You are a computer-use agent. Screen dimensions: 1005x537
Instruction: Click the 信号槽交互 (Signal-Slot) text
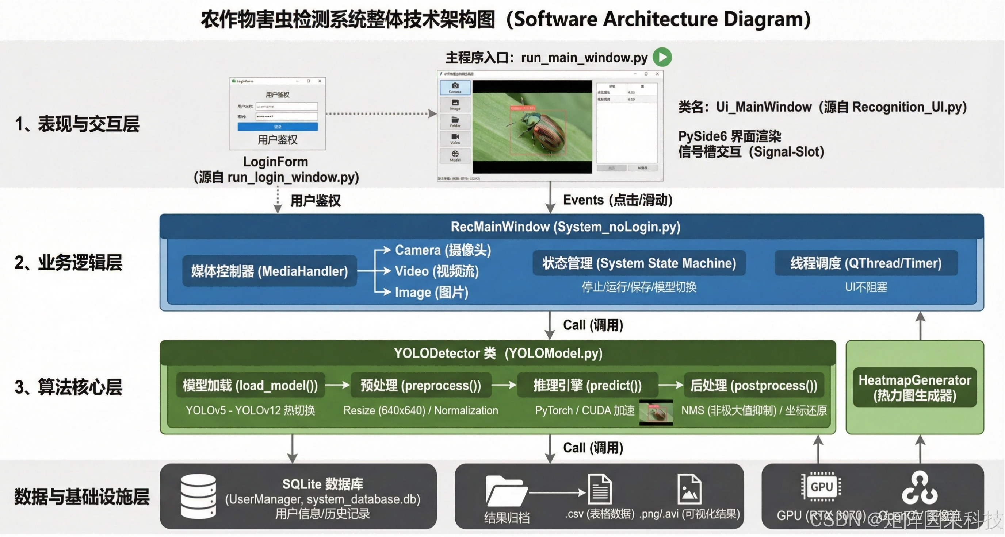click(751, 152)
